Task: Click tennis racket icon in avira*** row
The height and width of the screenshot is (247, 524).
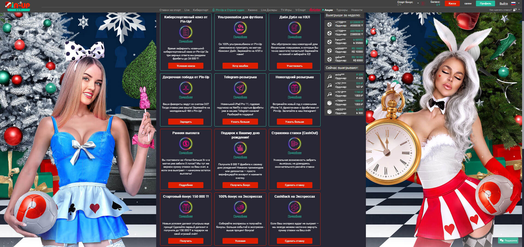Action: pyautogui.click(x=329, y=77)
